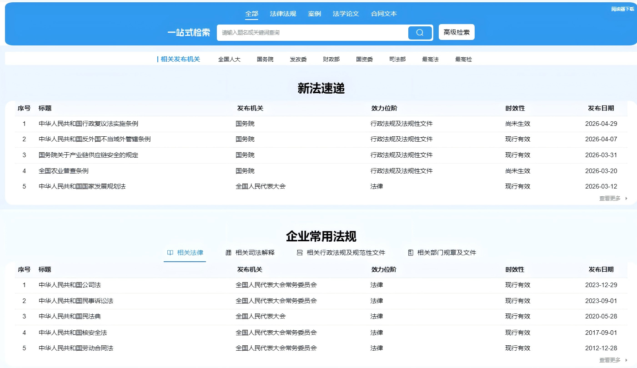Screen dimensions: 637x368
Task: Select the 全国人大 issuing authority filter
Action: (x=229, y=59)
